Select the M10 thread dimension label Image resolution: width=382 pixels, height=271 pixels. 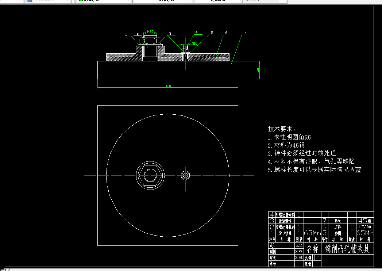(x=194, y=43)
